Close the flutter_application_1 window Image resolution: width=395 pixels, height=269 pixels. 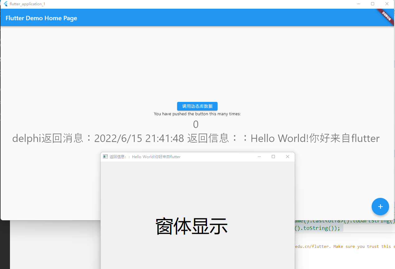[387, 4]
